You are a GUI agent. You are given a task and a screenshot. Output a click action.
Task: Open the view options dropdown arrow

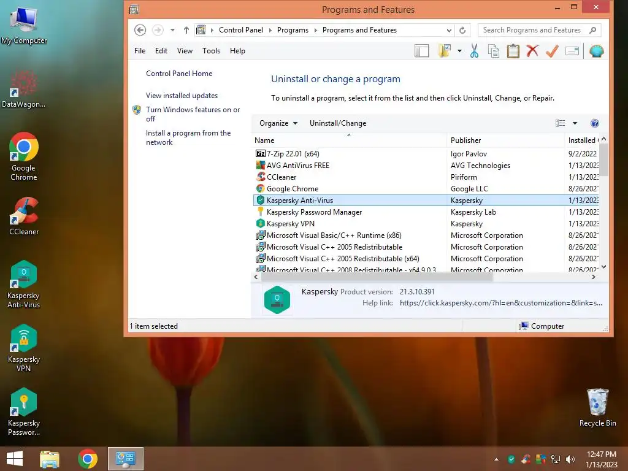coord(575,123)
